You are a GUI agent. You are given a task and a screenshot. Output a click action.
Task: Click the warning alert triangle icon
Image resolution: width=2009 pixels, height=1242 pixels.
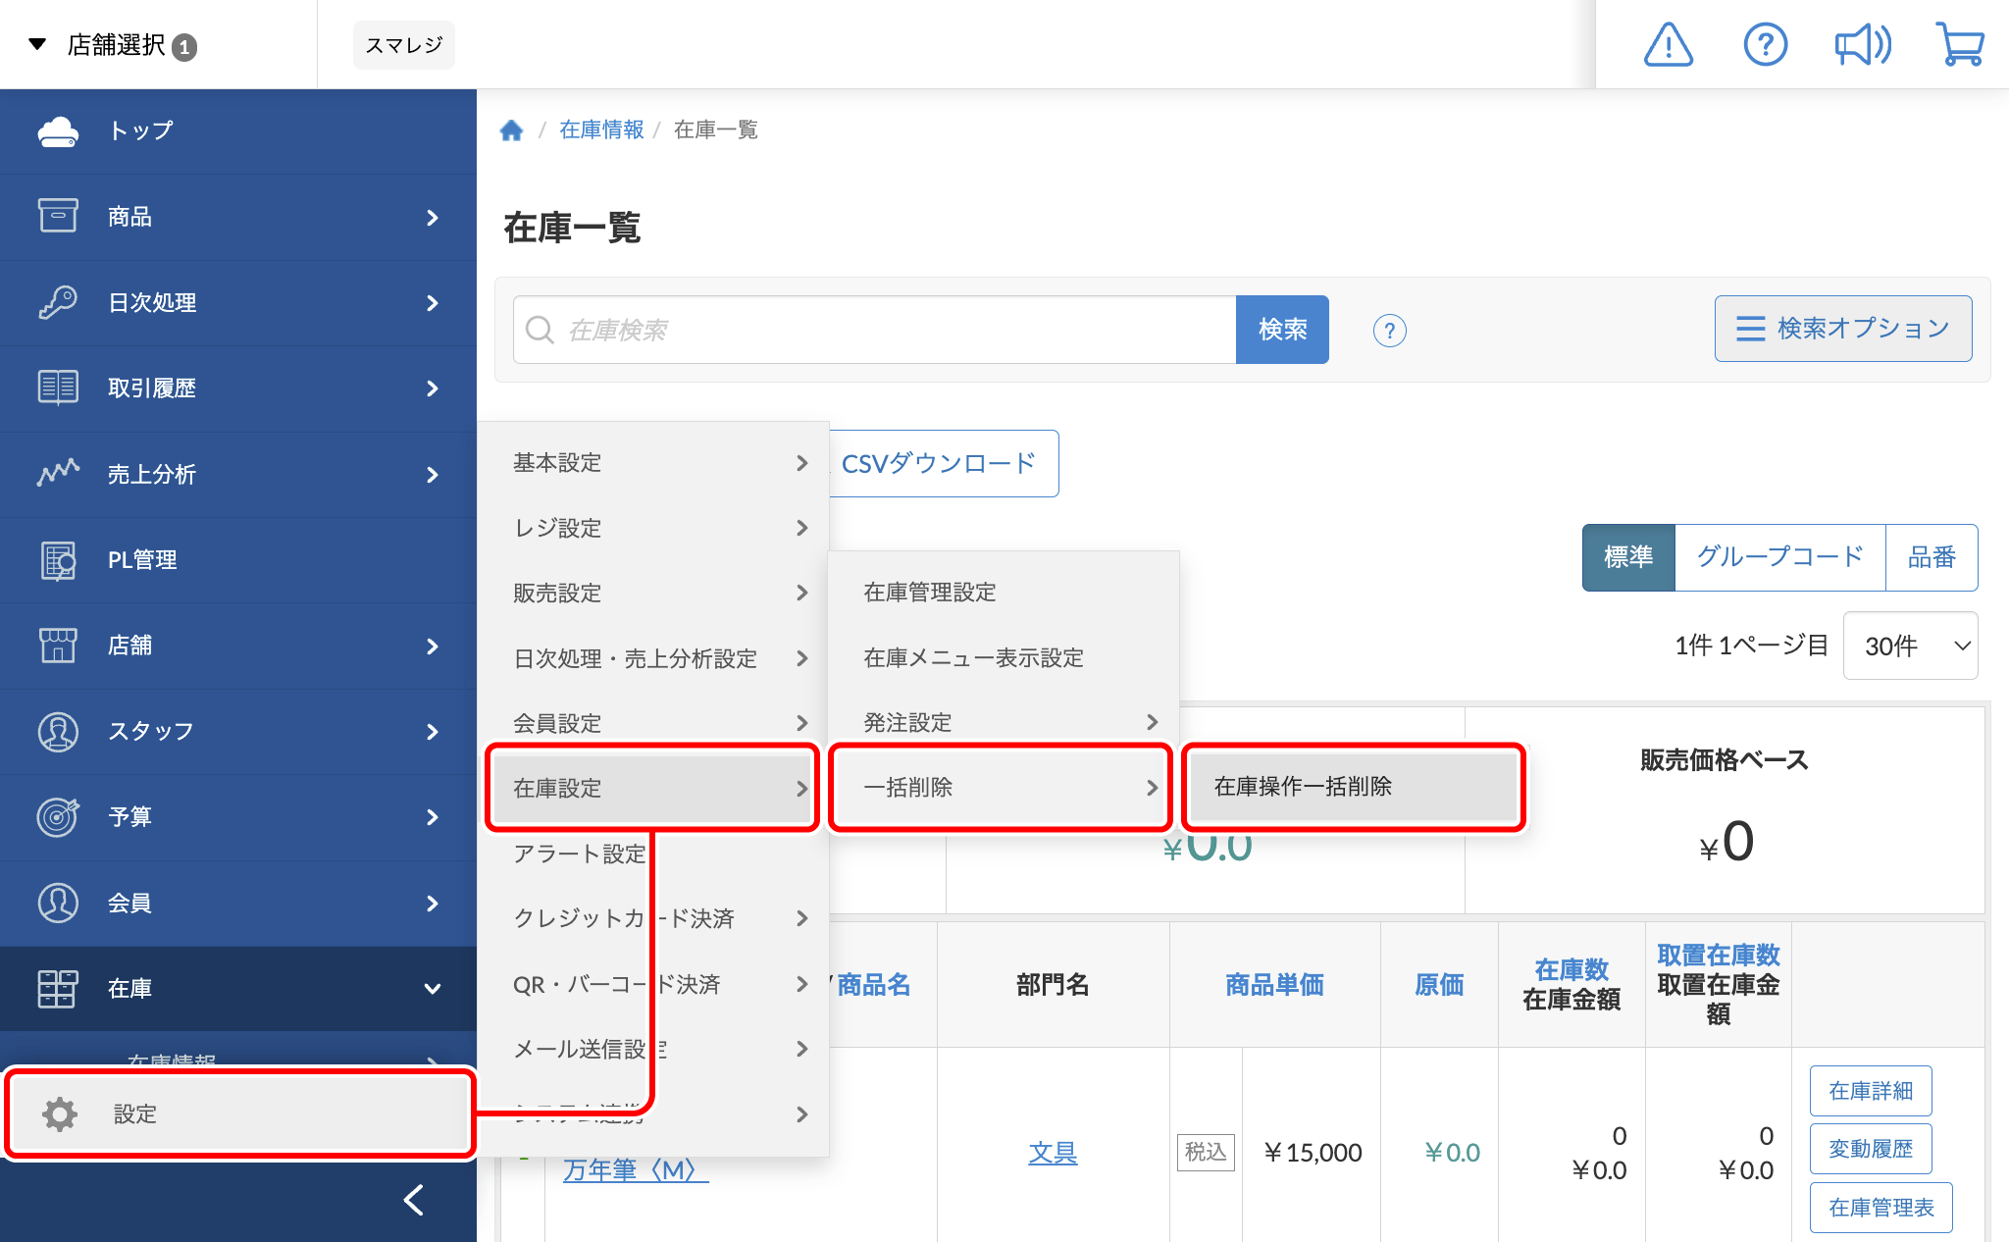(1668, 45)
